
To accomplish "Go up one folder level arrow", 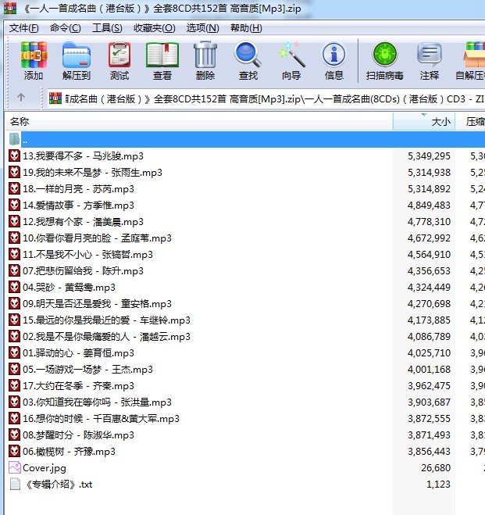I will [x=21, y=97].
